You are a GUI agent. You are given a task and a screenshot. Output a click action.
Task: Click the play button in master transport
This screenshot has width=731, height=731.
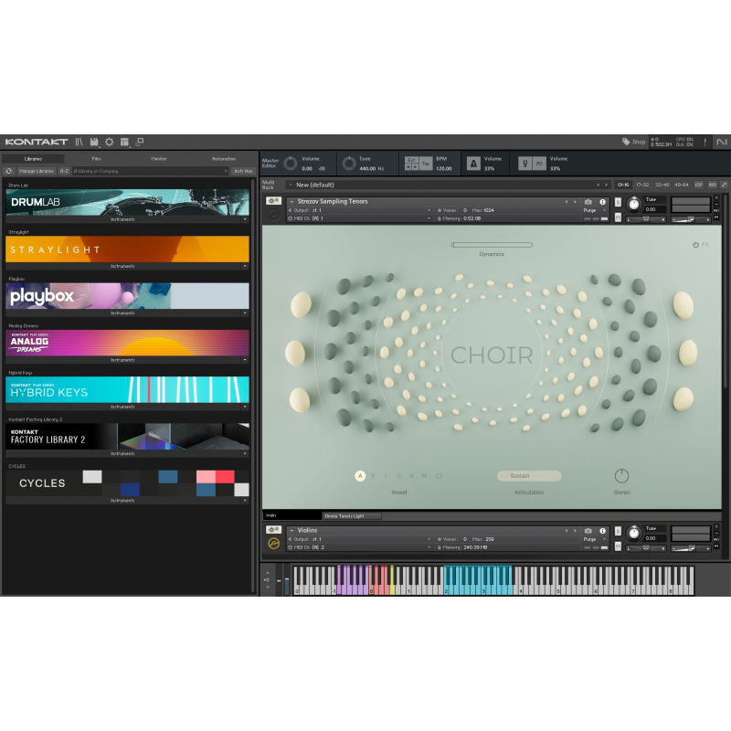point(415,166)
